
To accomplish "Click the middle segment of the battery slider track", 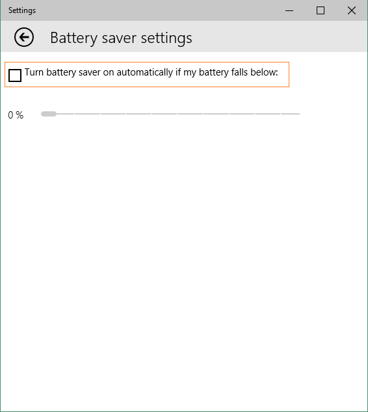I will click(x=164, y=114).
